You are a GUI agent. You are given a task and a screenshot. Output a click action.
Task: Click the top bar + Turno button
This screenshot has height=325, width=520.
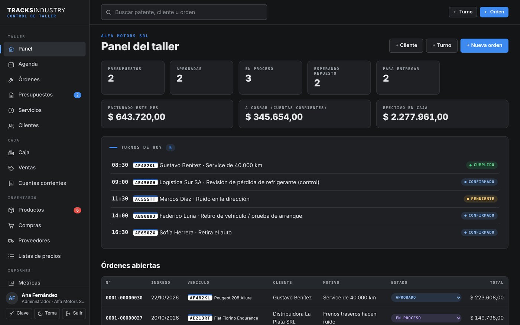(463, 12)
